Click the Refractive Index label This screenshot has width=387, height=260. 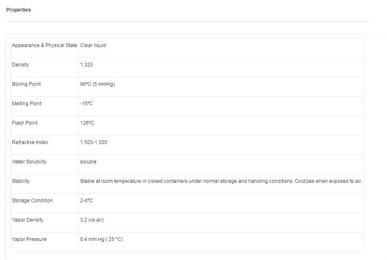click(x=30, y=142)
